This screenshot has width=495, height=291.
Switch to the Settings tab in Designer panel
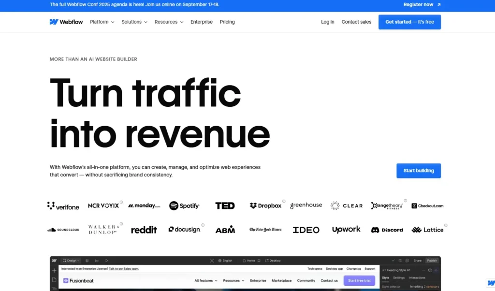point(399,278)
